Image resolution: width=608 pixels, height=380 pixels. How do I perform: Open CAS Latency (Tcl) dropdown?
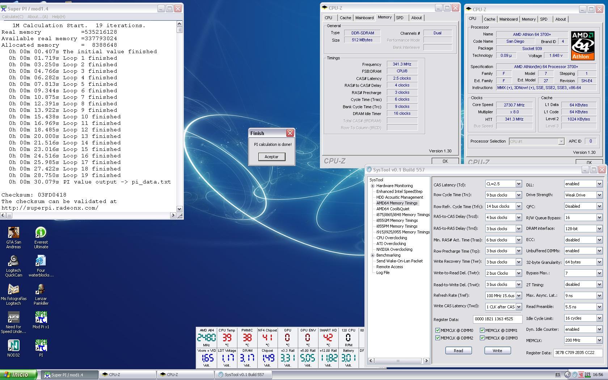pos(518,184)
